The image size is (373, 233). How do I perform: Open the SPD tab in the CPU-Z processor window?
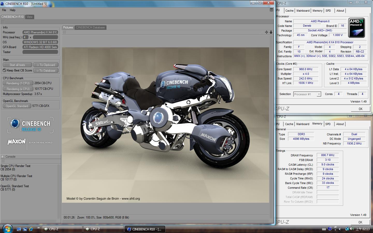tap(328, 11)
